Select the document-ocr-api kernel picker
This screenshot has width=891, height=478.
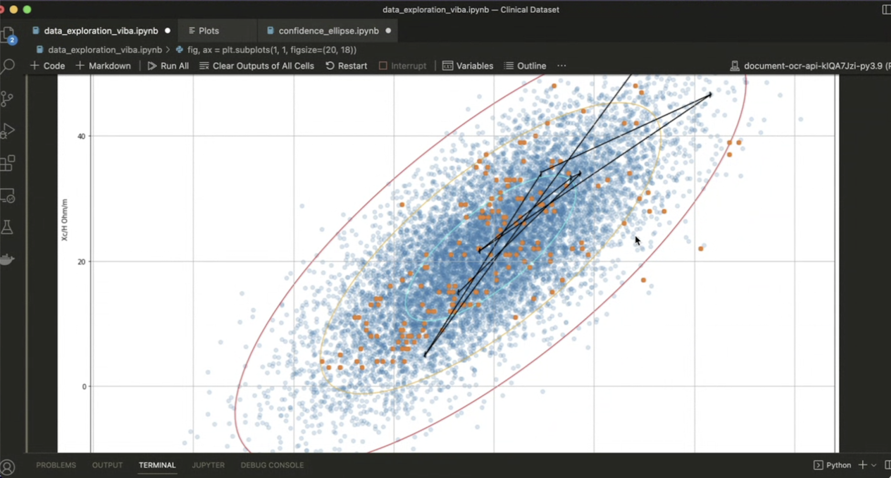tap(810, 66)
